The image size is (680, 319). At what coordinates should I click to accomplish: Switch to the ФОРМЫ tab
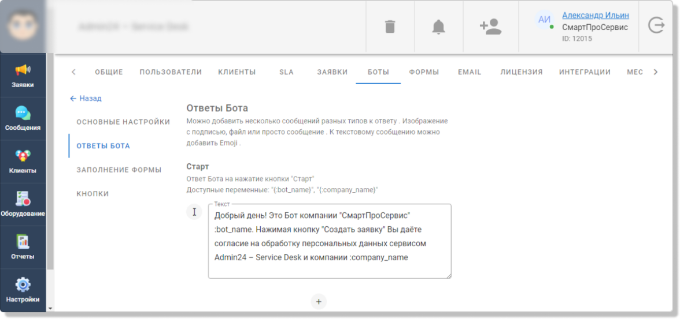(x=424, y=72)
